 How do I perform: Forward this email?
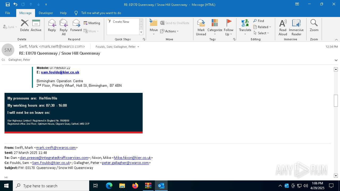click(76, 26)
